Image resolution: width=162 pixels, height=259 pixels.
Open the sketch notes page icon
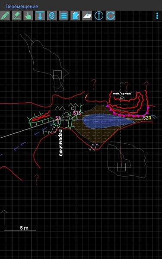pyautogui.click(x=75, y=16)
